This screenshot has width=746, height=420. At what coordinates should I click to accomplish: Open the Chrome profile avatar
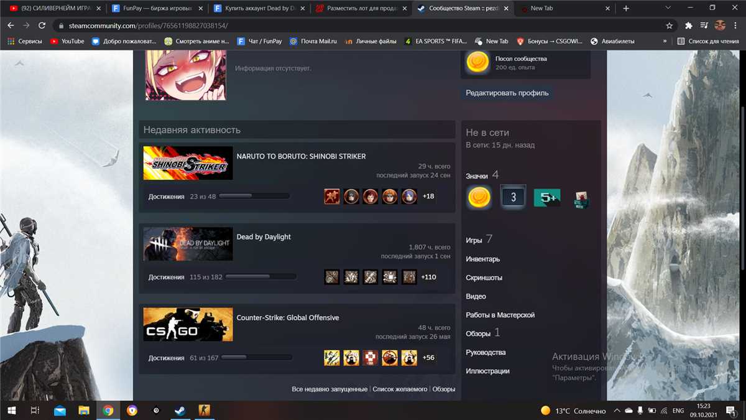tap(720, 26)
